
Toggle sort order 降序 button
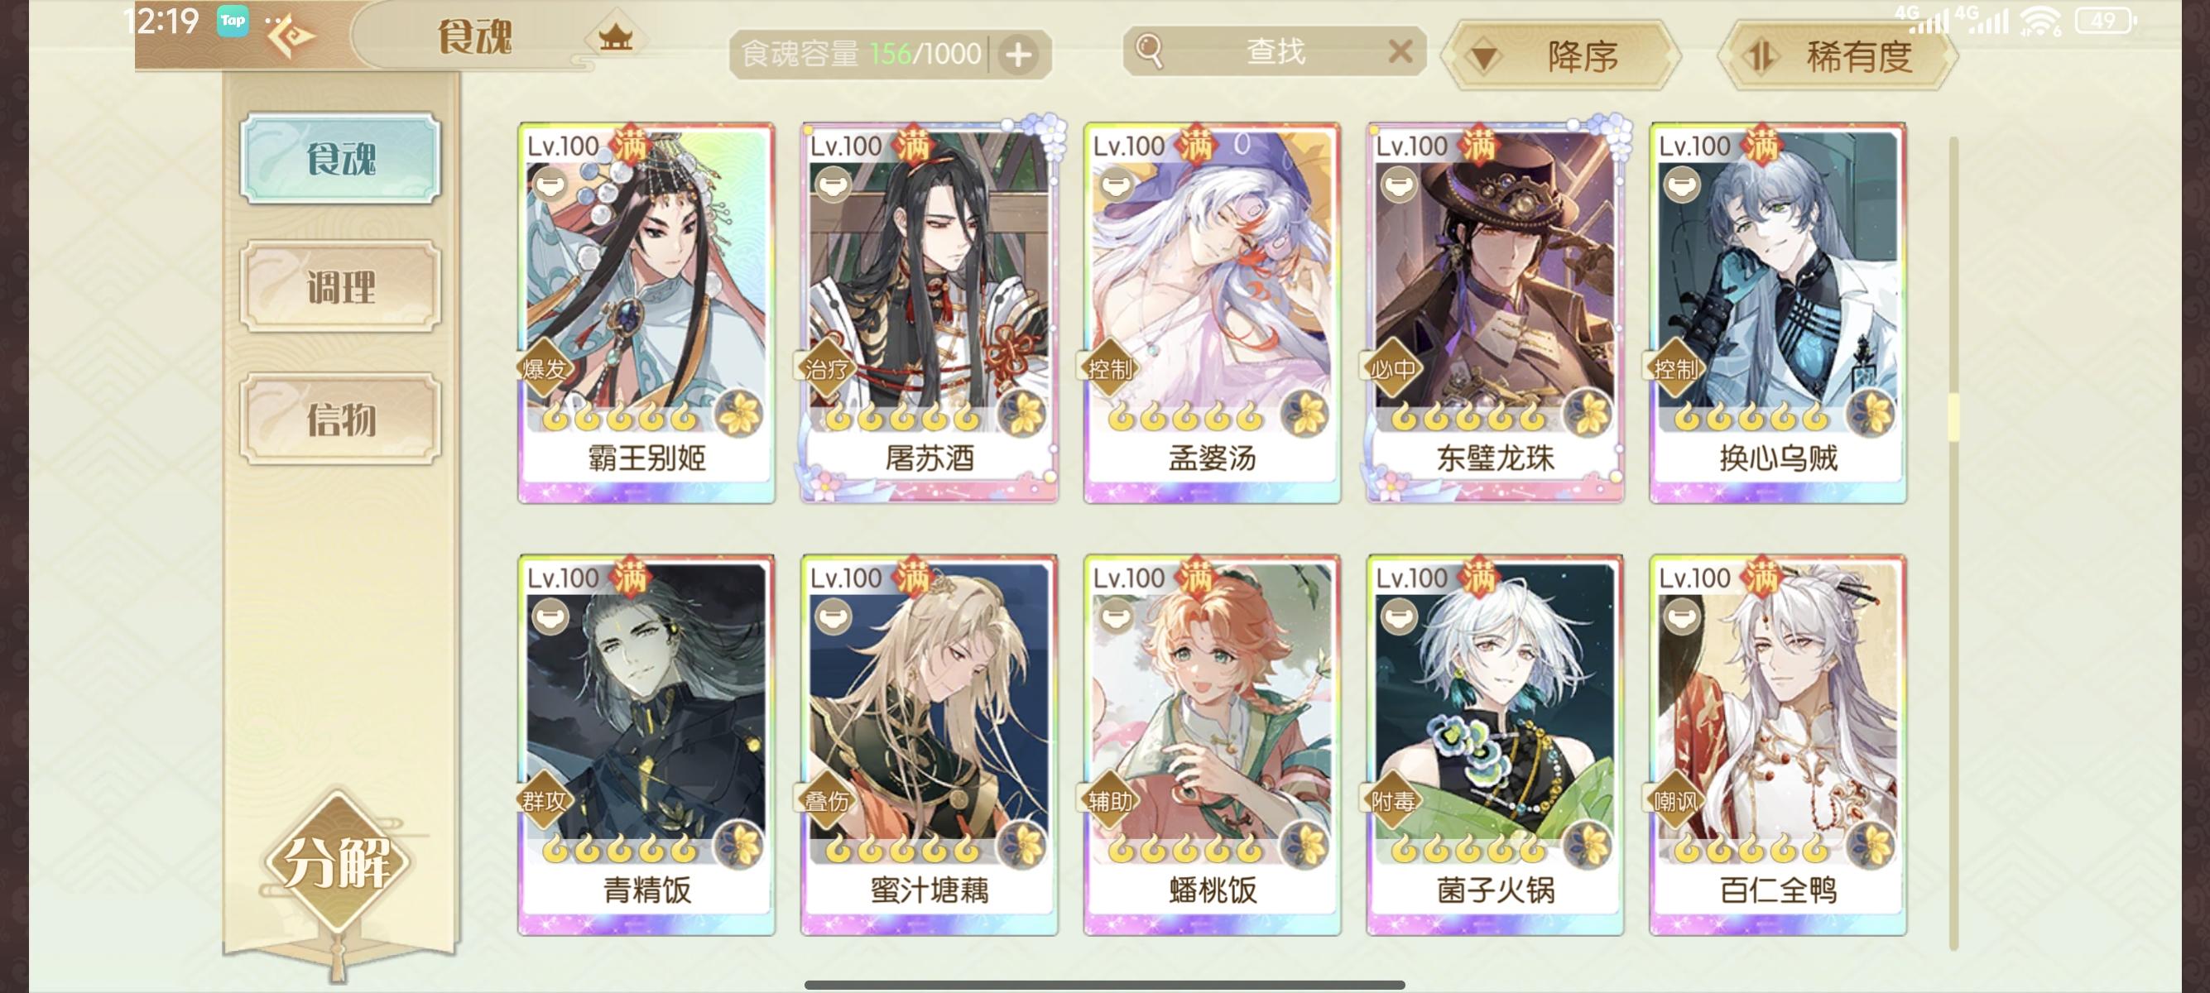(x=1560, y=56)
